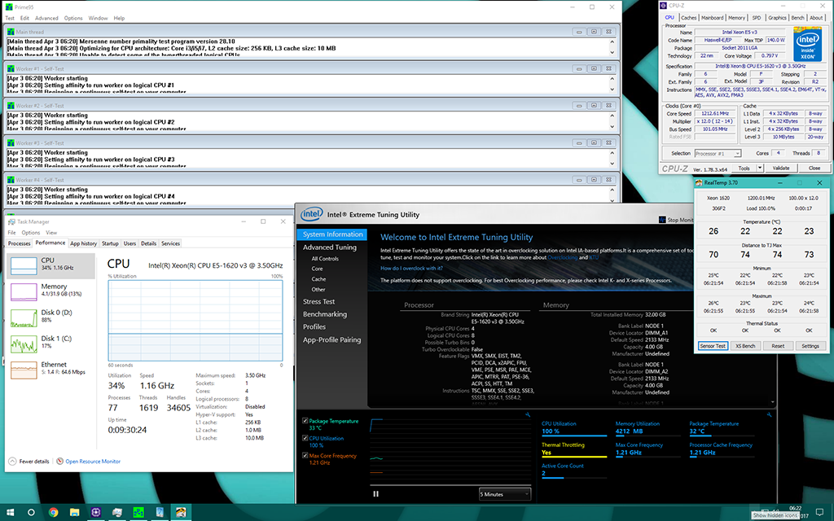The width and height of the screenshot is (834, 521).
Task: Click the wrench icon above the XTU monitor values
Action: (x=769, y=414)
